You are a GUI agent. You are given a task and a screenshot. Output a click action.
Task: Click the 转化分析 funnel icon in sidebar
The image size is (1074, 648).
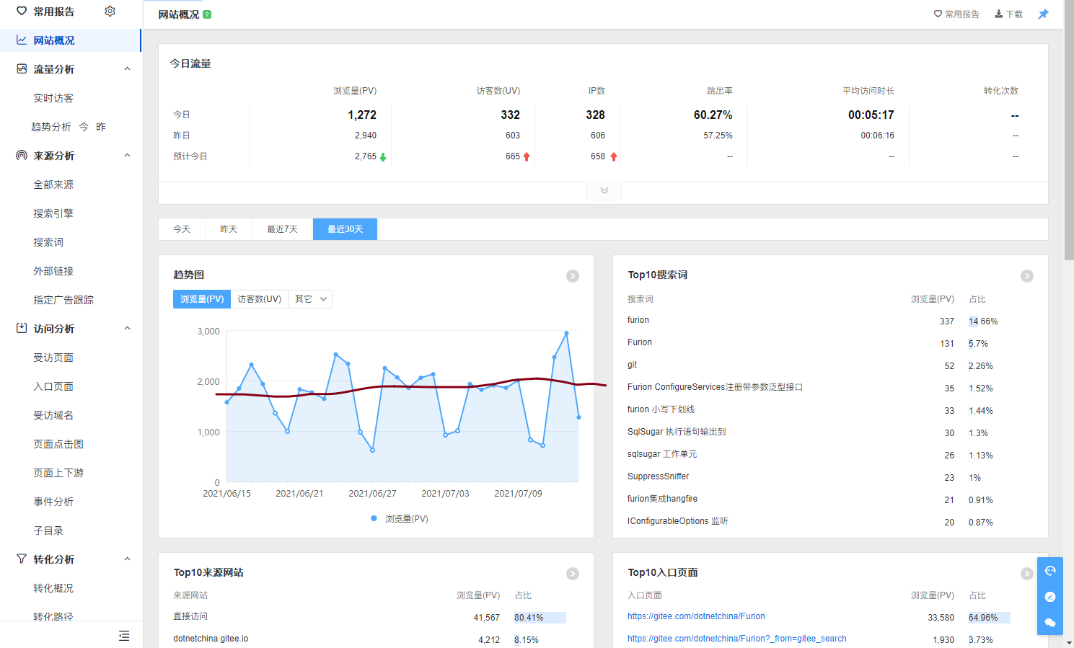click(22, 559)
